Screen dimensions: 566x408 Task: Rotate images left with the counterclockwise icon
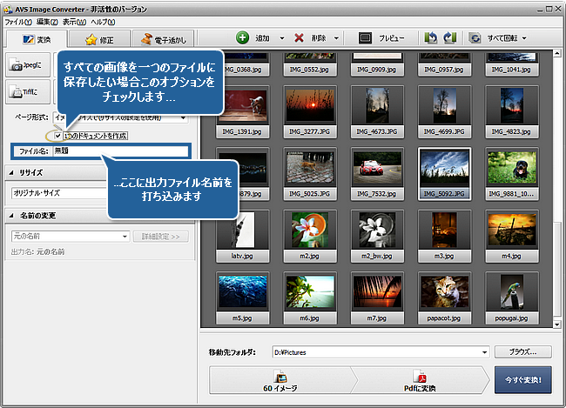[x=430, y=38]
